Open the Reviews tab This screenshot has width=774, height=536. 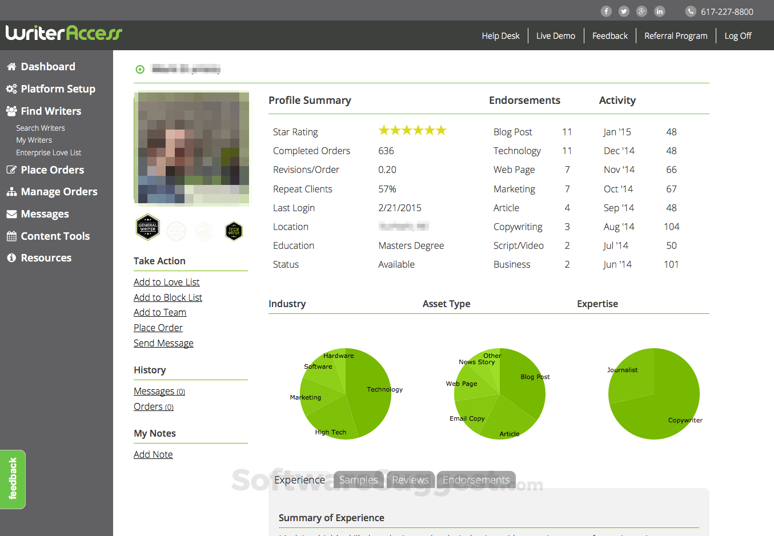[x=410, y=479]
